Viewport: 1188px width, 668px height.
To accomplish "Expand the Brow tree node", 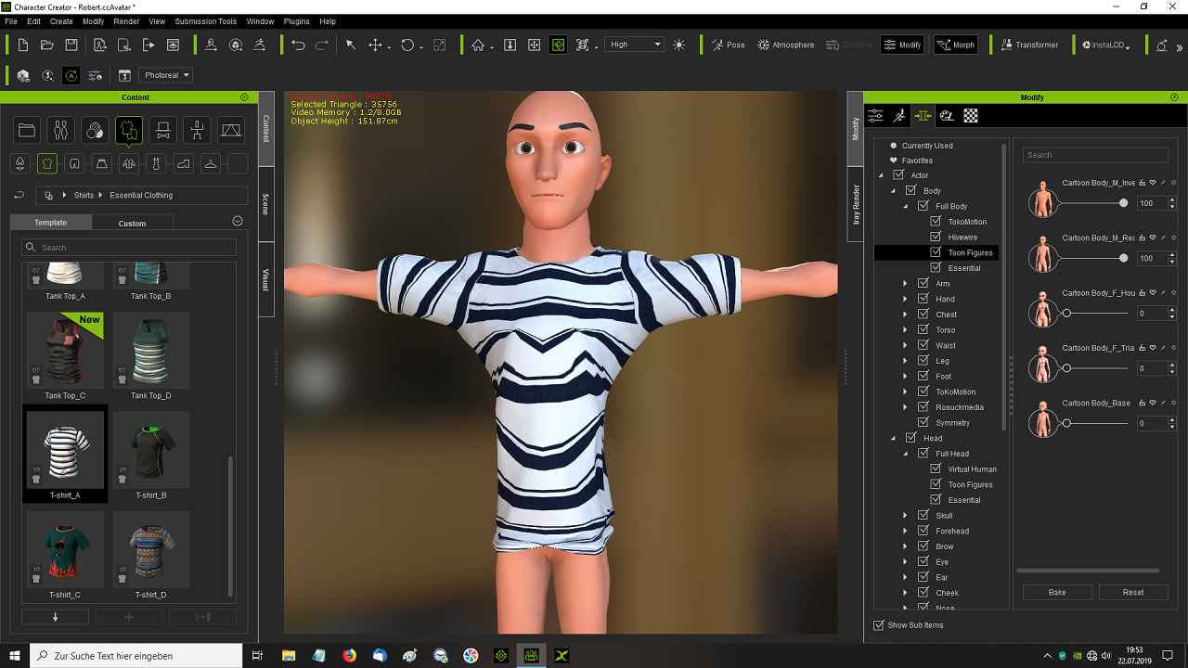I will pos(905,546).
